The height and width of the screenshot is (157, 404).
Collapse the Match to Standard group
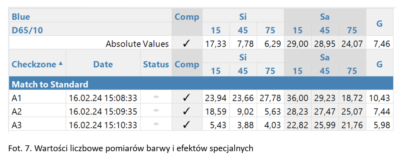tap(50, 84)
